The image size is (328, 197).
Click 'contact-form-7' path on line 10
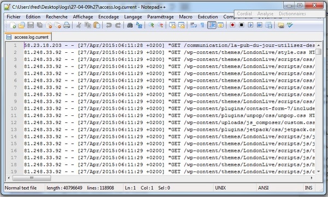point(268,108)
